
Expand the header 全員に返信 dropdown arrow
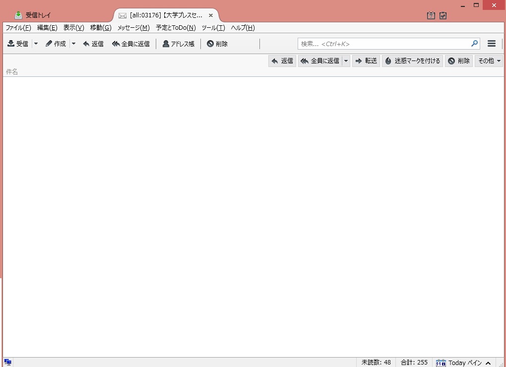click(x=346, y=61)
